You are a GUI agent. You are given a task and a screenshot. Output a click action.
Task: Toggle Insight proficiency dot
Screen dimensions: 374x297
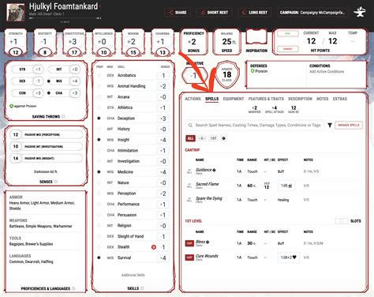pos(99,140)
